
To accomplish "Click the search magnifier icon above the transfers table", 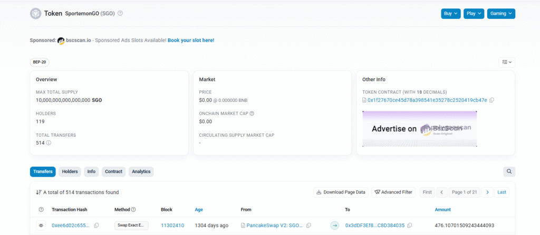I will (509, 171).
